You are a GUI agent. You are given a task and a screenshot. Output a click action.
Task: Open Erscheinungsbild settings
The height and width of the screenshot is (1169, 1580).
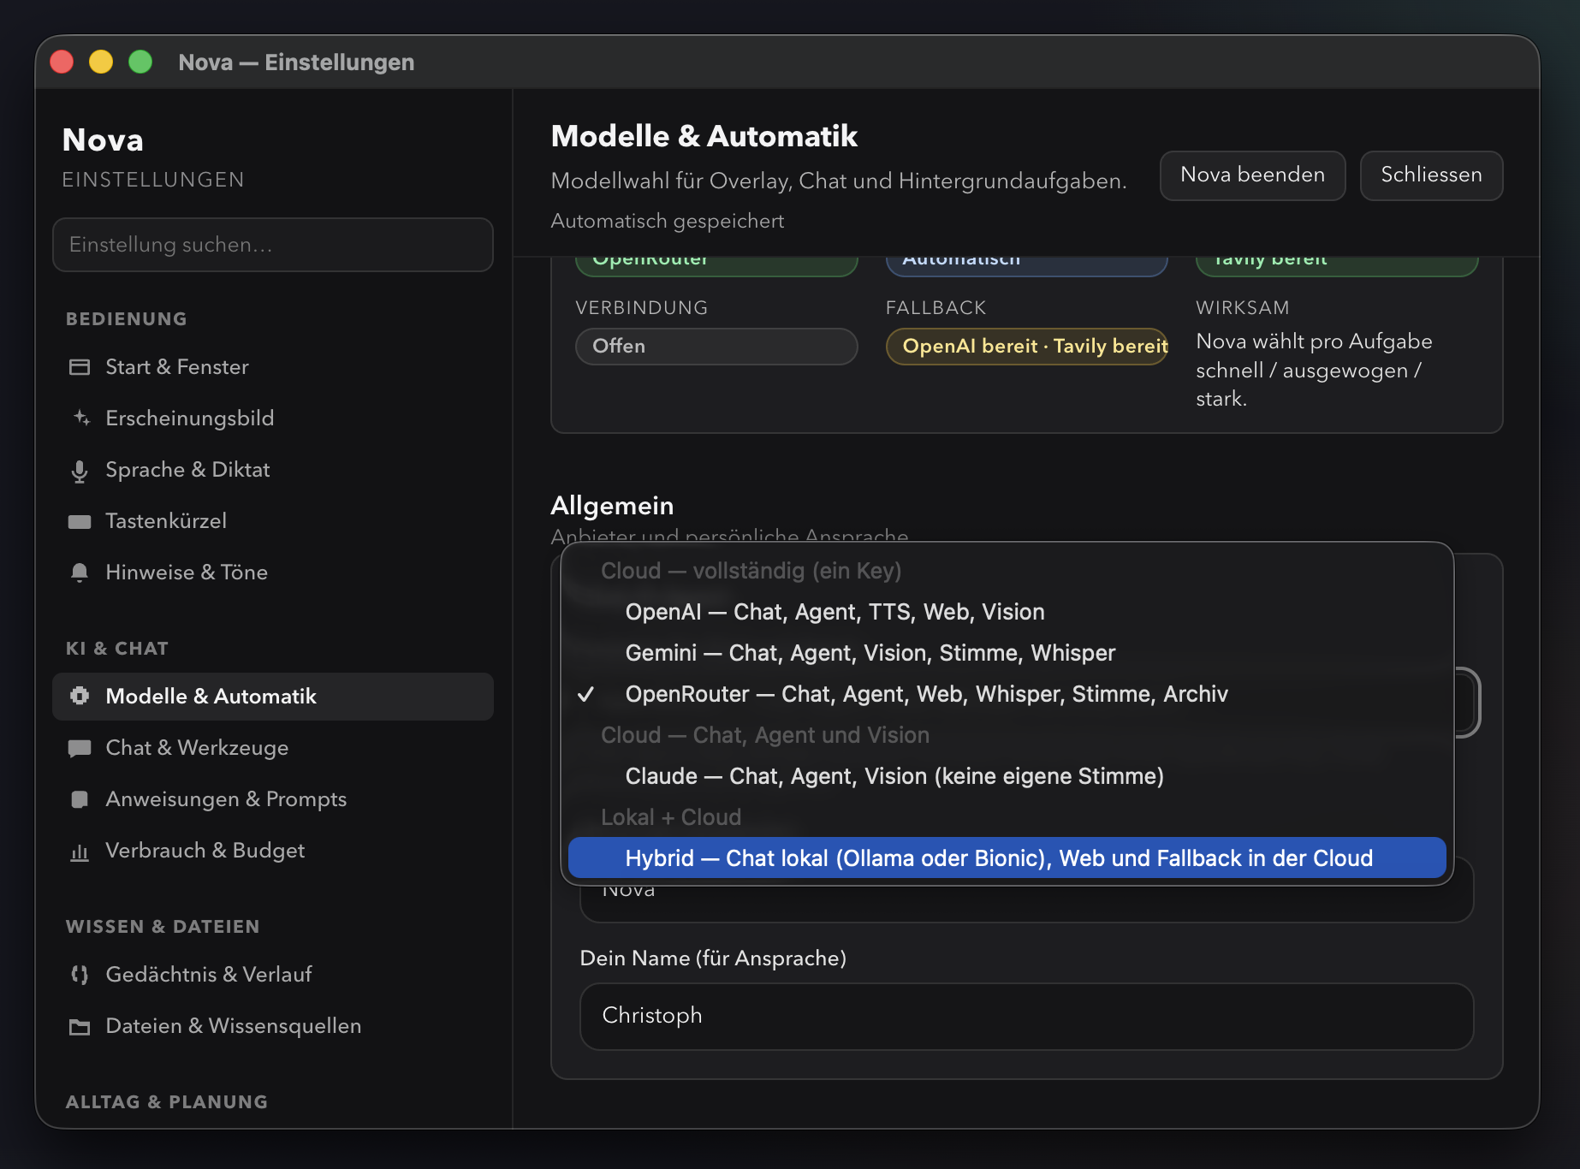coord(273,418)
